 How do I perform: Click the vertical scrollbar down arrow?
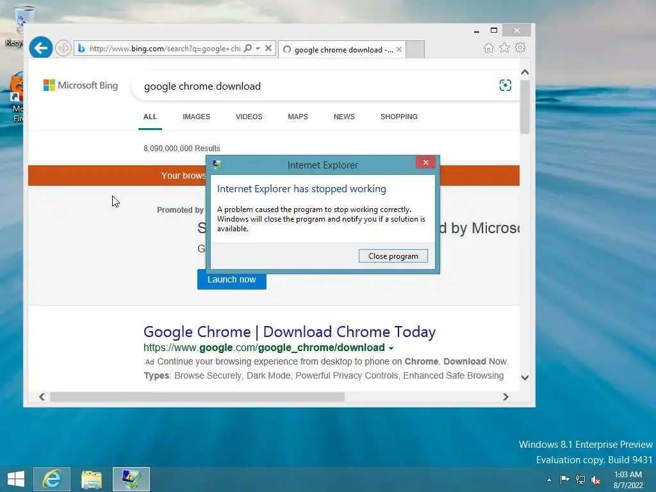click(x=525, y=377)
